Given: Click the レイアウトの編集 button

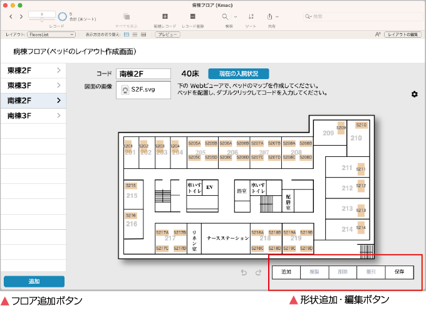Looking at the screenshot, I should coord(403,35).
